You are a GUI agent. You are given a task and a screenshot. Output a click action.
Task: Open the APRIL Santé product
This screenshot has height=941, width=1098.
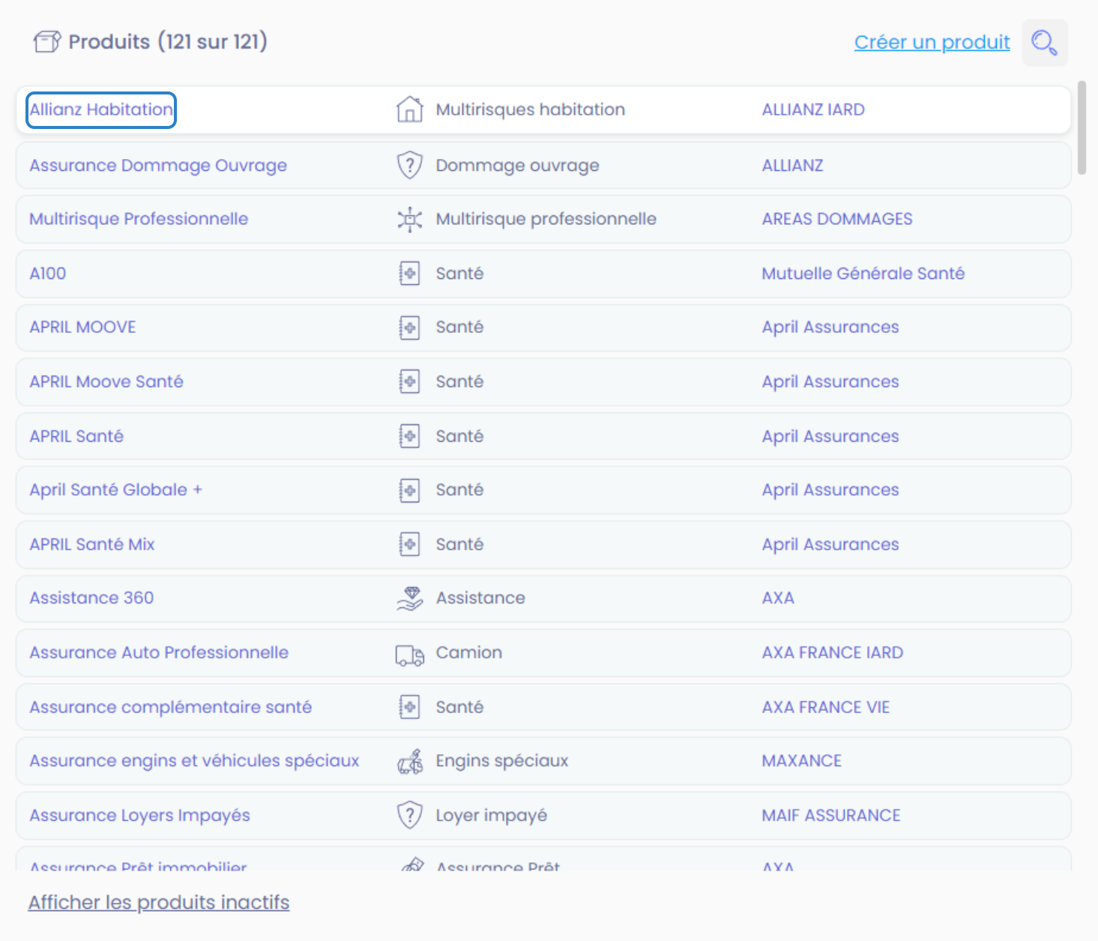(76, 436)
